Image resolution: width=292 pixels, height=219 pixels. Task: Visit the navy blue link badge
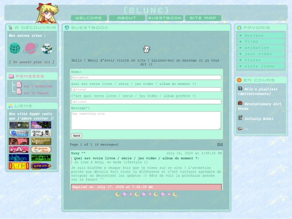[19, 158]
